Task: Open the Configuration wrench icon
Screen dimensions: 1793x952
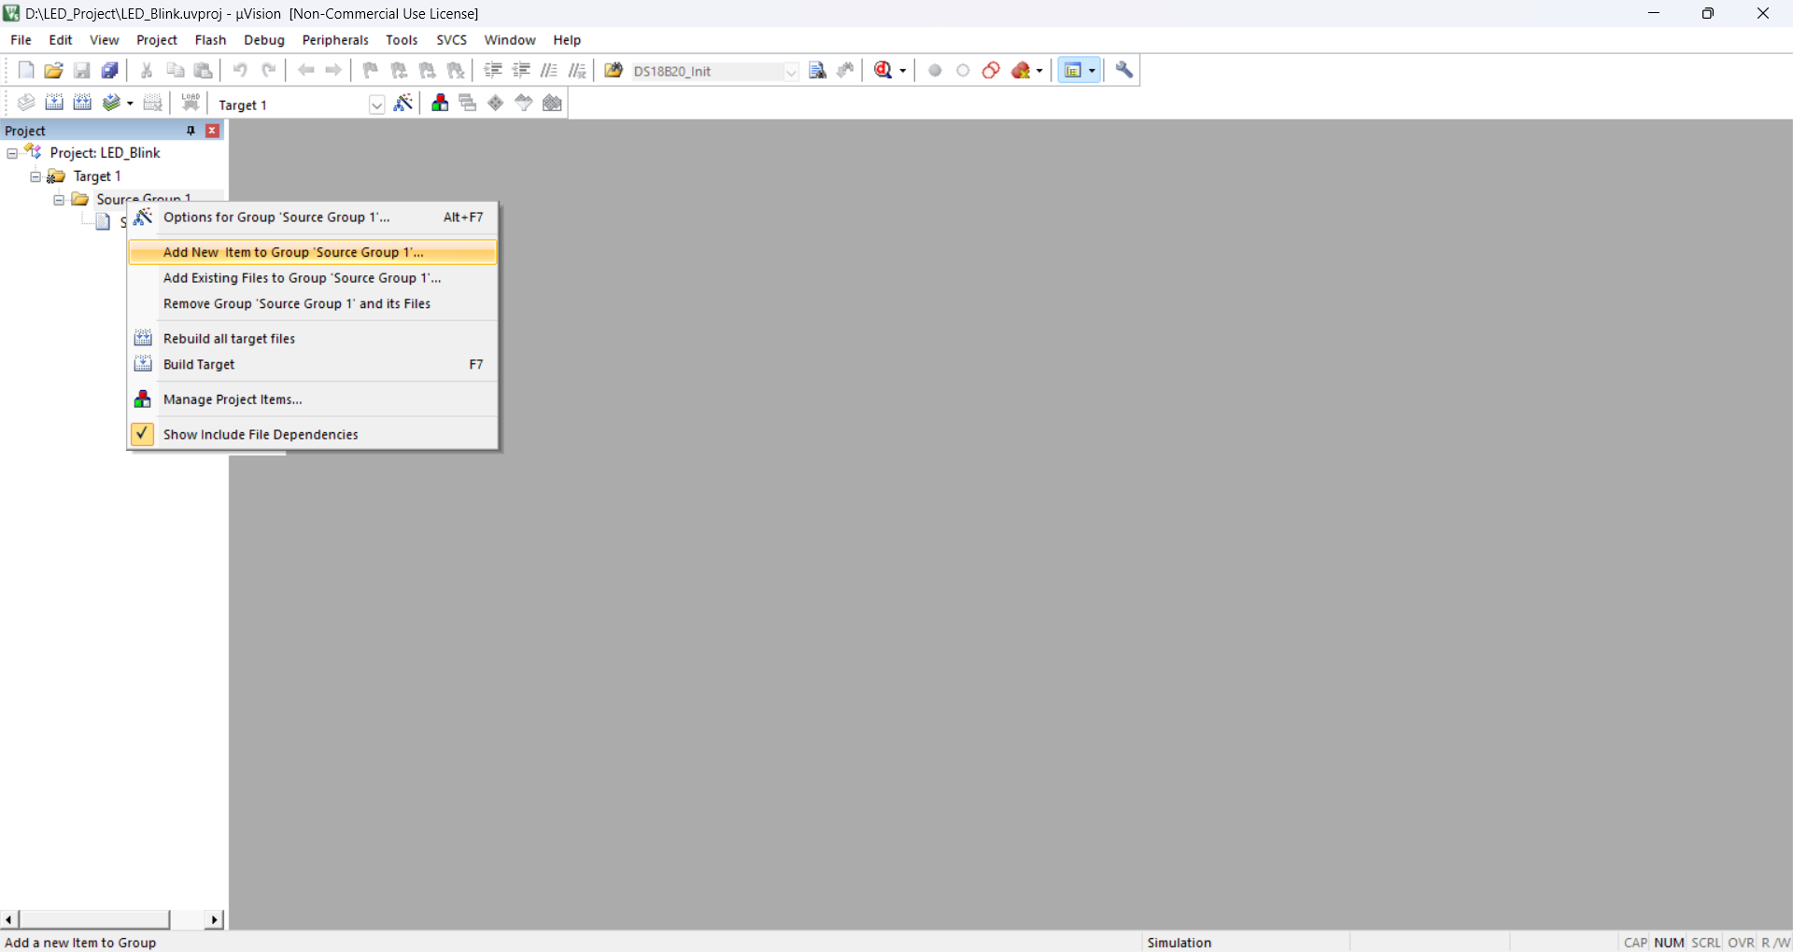Action: (x=1124, y=71)
